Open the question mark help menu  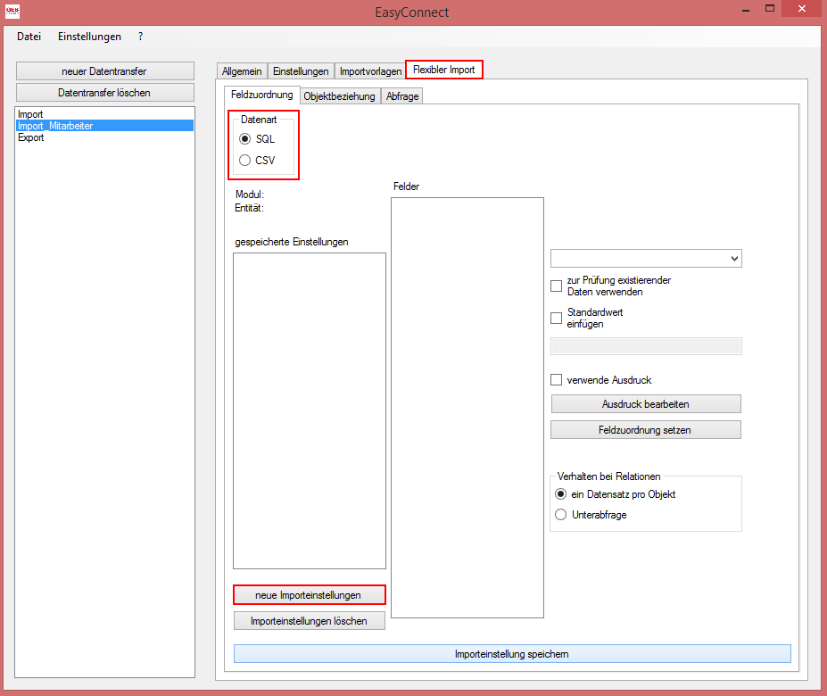click(141, 37)
